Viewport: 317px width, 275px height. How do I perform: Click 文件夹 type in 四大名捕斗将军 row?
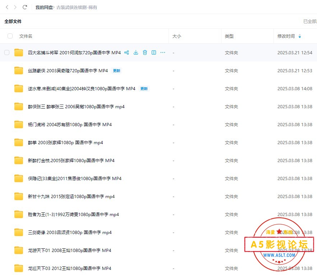coord(231,52)
